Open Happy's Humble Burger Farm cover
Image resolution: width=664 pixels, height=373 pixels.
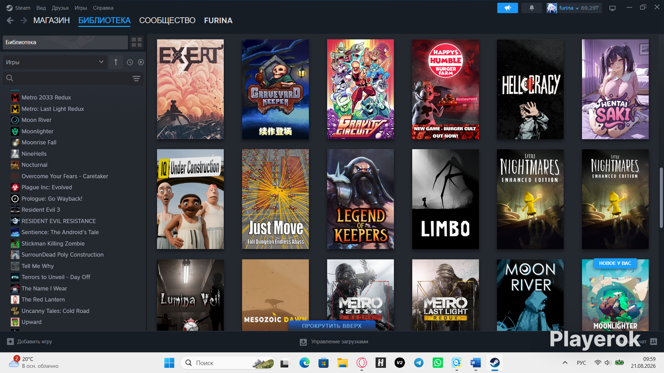(x=446, y=89)
